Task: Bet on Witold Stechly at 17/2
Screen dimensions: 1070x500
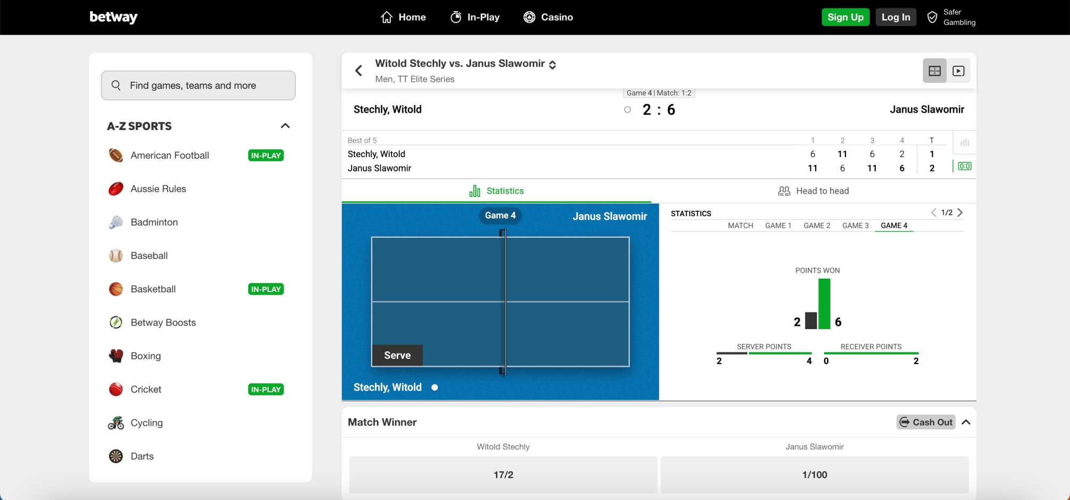Action: (x=503, y=475)
